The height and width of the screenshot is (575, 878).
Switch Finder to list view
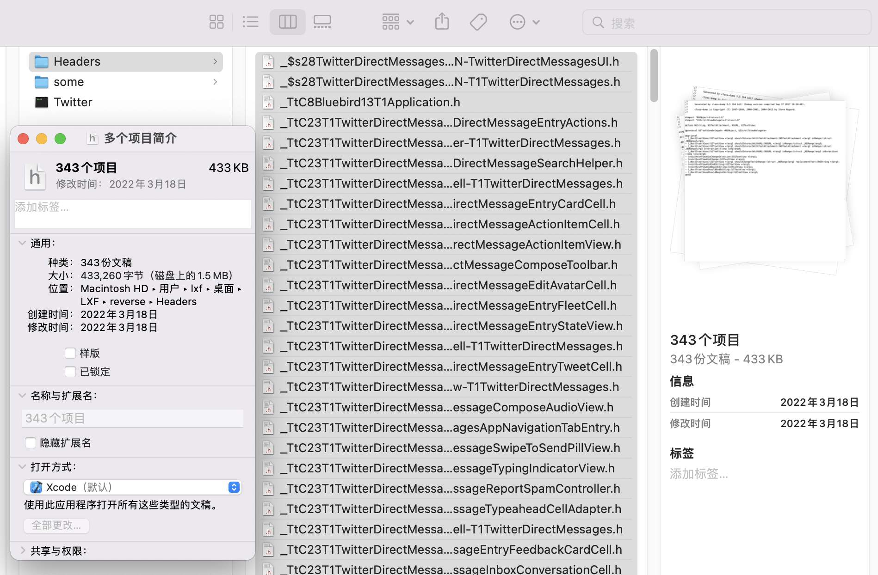[250, 22]
